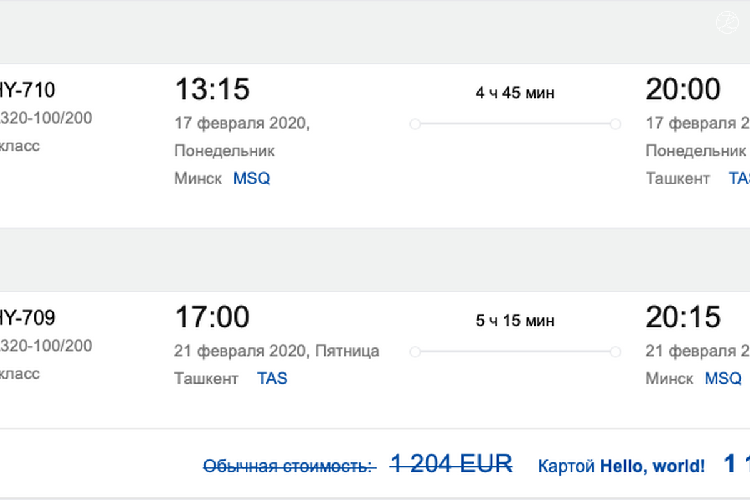The height and width of the screenshot is (500, 750).
Task: Select the 20:00 arrival time
Action: coord(683,89)
